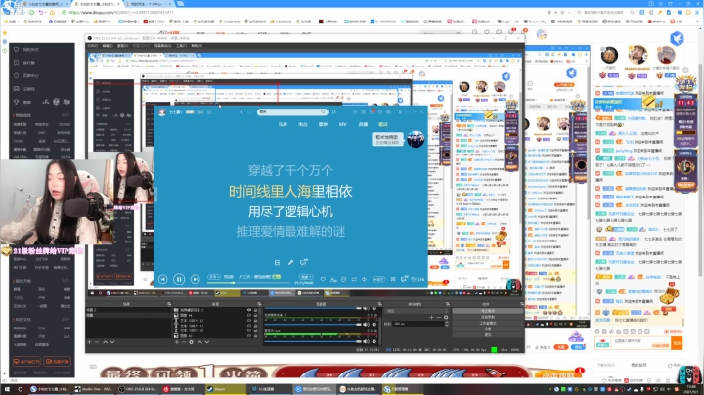
Task: Click the user avatar in music player header
Action: point(162,112)
